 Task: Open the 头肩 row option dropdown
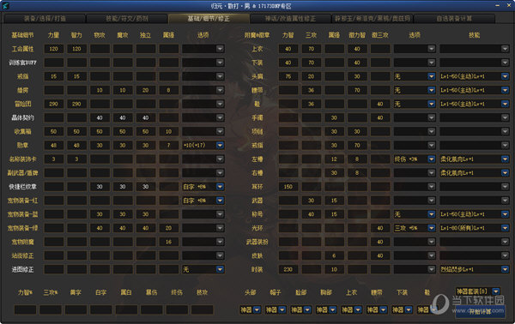click(x=432, y=76)
